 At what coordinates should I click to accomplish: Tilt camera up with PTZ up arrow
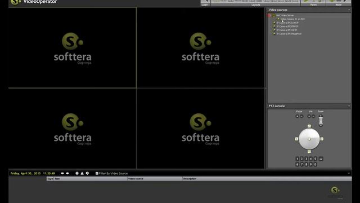[x=309, y=126]
